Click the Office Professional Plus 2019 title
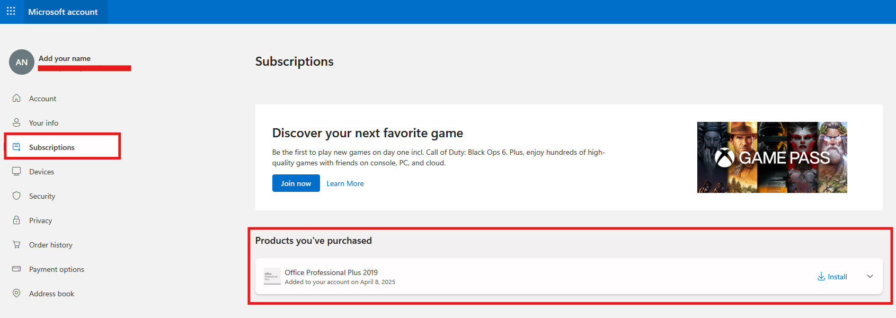Viewport: 896px width, 318px height. [331, 272]
